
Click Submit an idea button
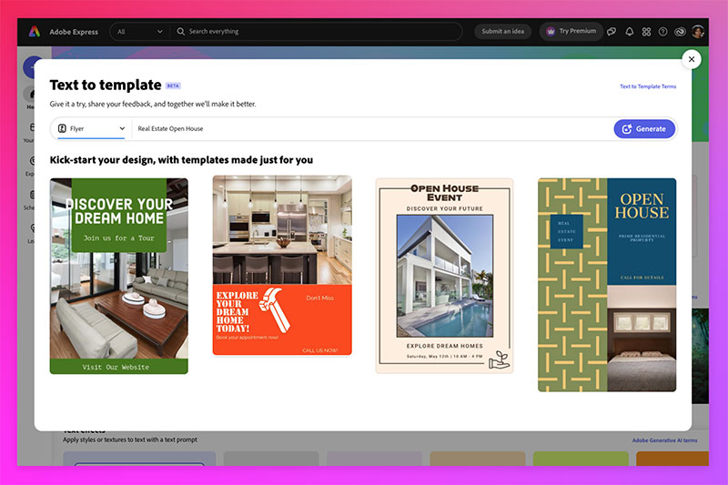[502, 31]
